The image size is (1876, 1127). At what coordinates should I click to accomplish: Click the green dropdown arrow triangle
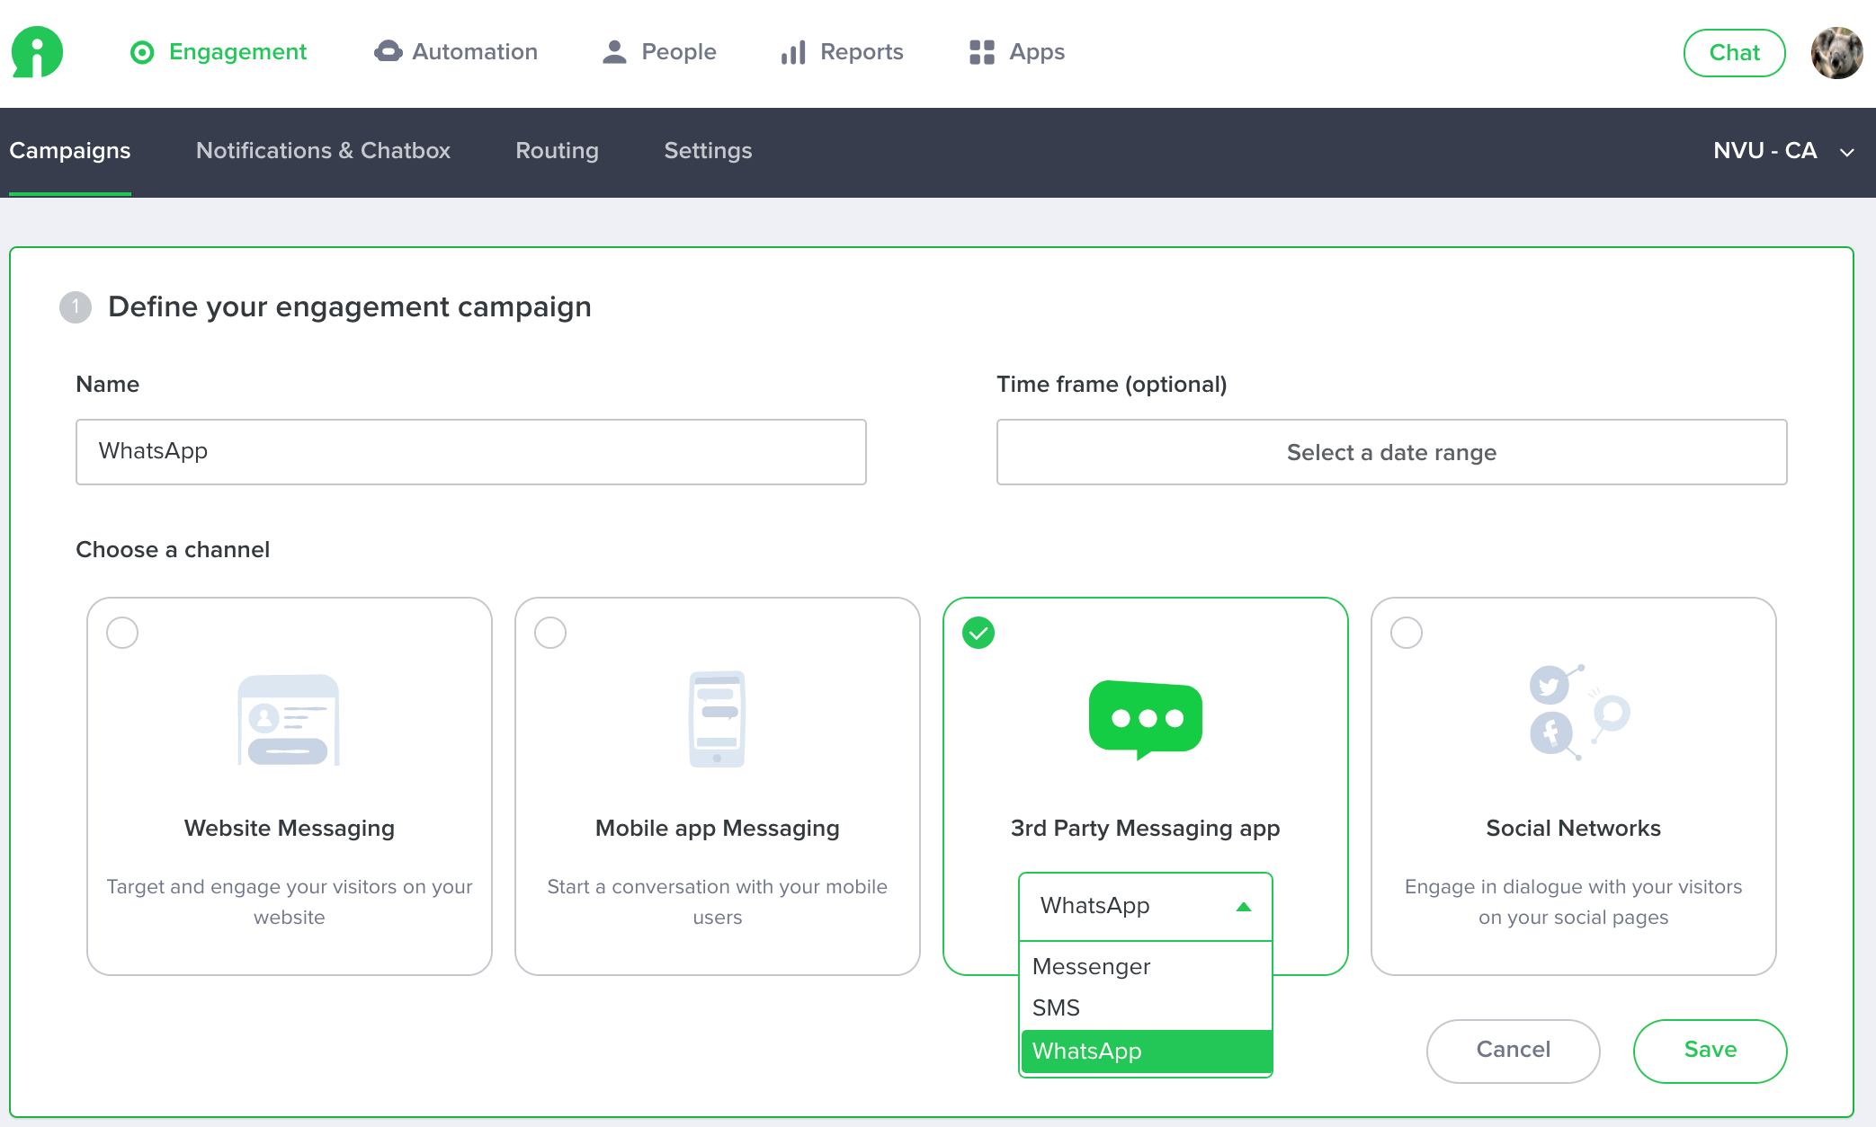(x=1244, y=907)
